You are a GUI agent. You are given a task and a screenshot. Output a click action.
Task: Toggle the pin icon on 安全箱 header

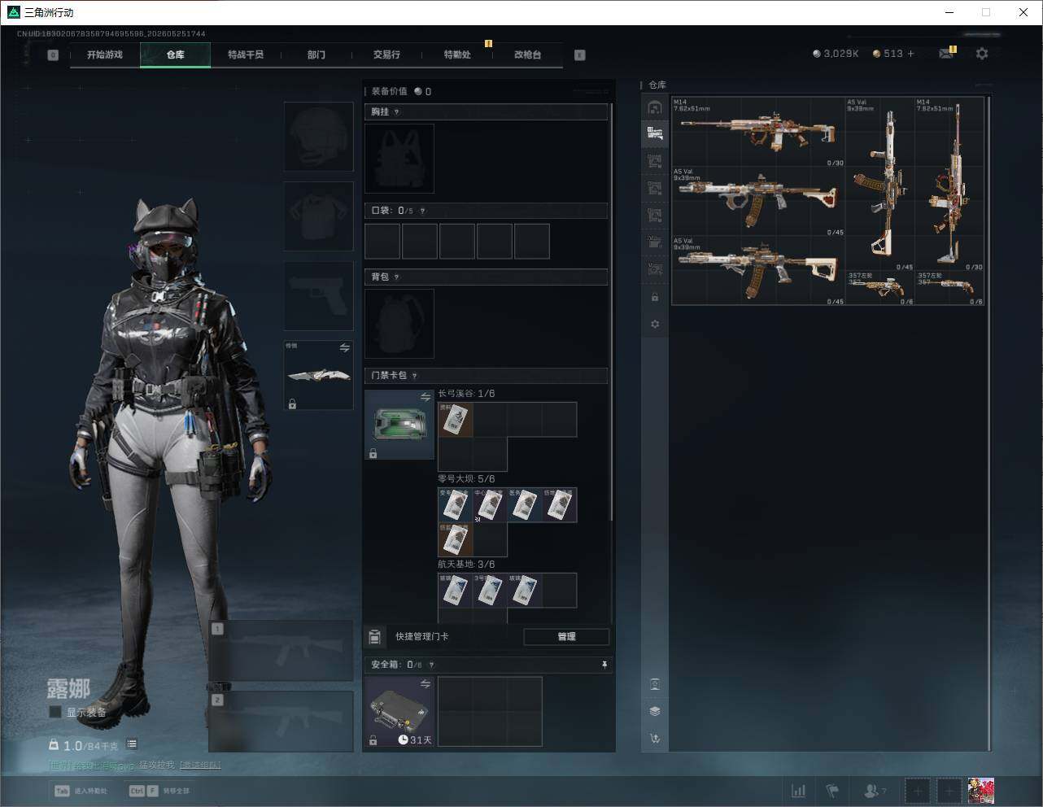(x=604, y=665)
